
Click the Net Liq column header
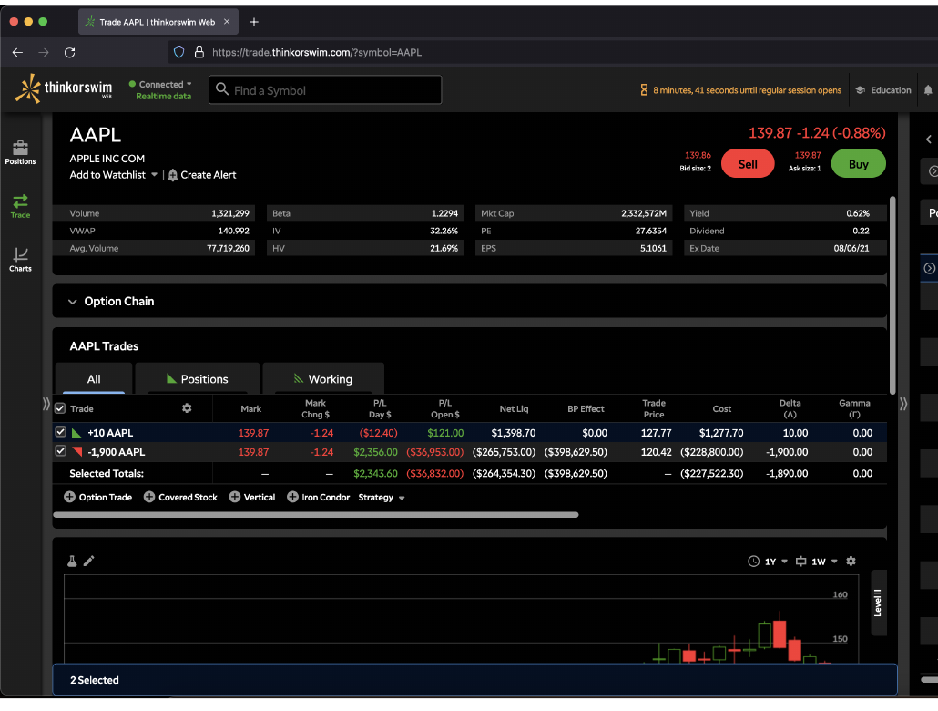point(514,408)
